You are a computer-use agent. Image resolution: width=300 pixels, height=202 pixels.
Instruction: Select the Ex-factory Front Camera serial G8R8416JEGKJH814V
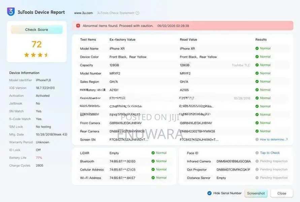pyautogui.click(x=126, y=123)
